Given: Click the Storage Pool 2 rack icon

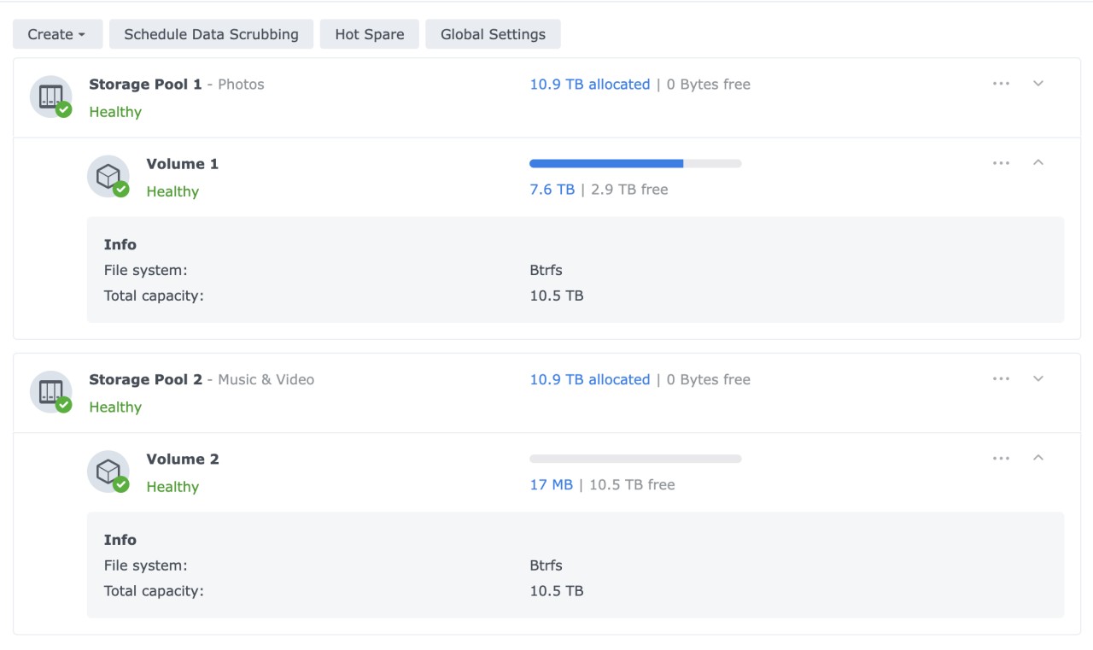Looking at the screenshot, I should [x=49, y=391].
